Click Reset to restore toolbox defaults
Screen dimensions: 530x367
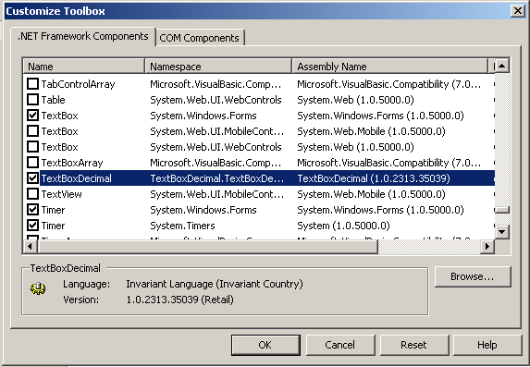click(x=414, y=345)
